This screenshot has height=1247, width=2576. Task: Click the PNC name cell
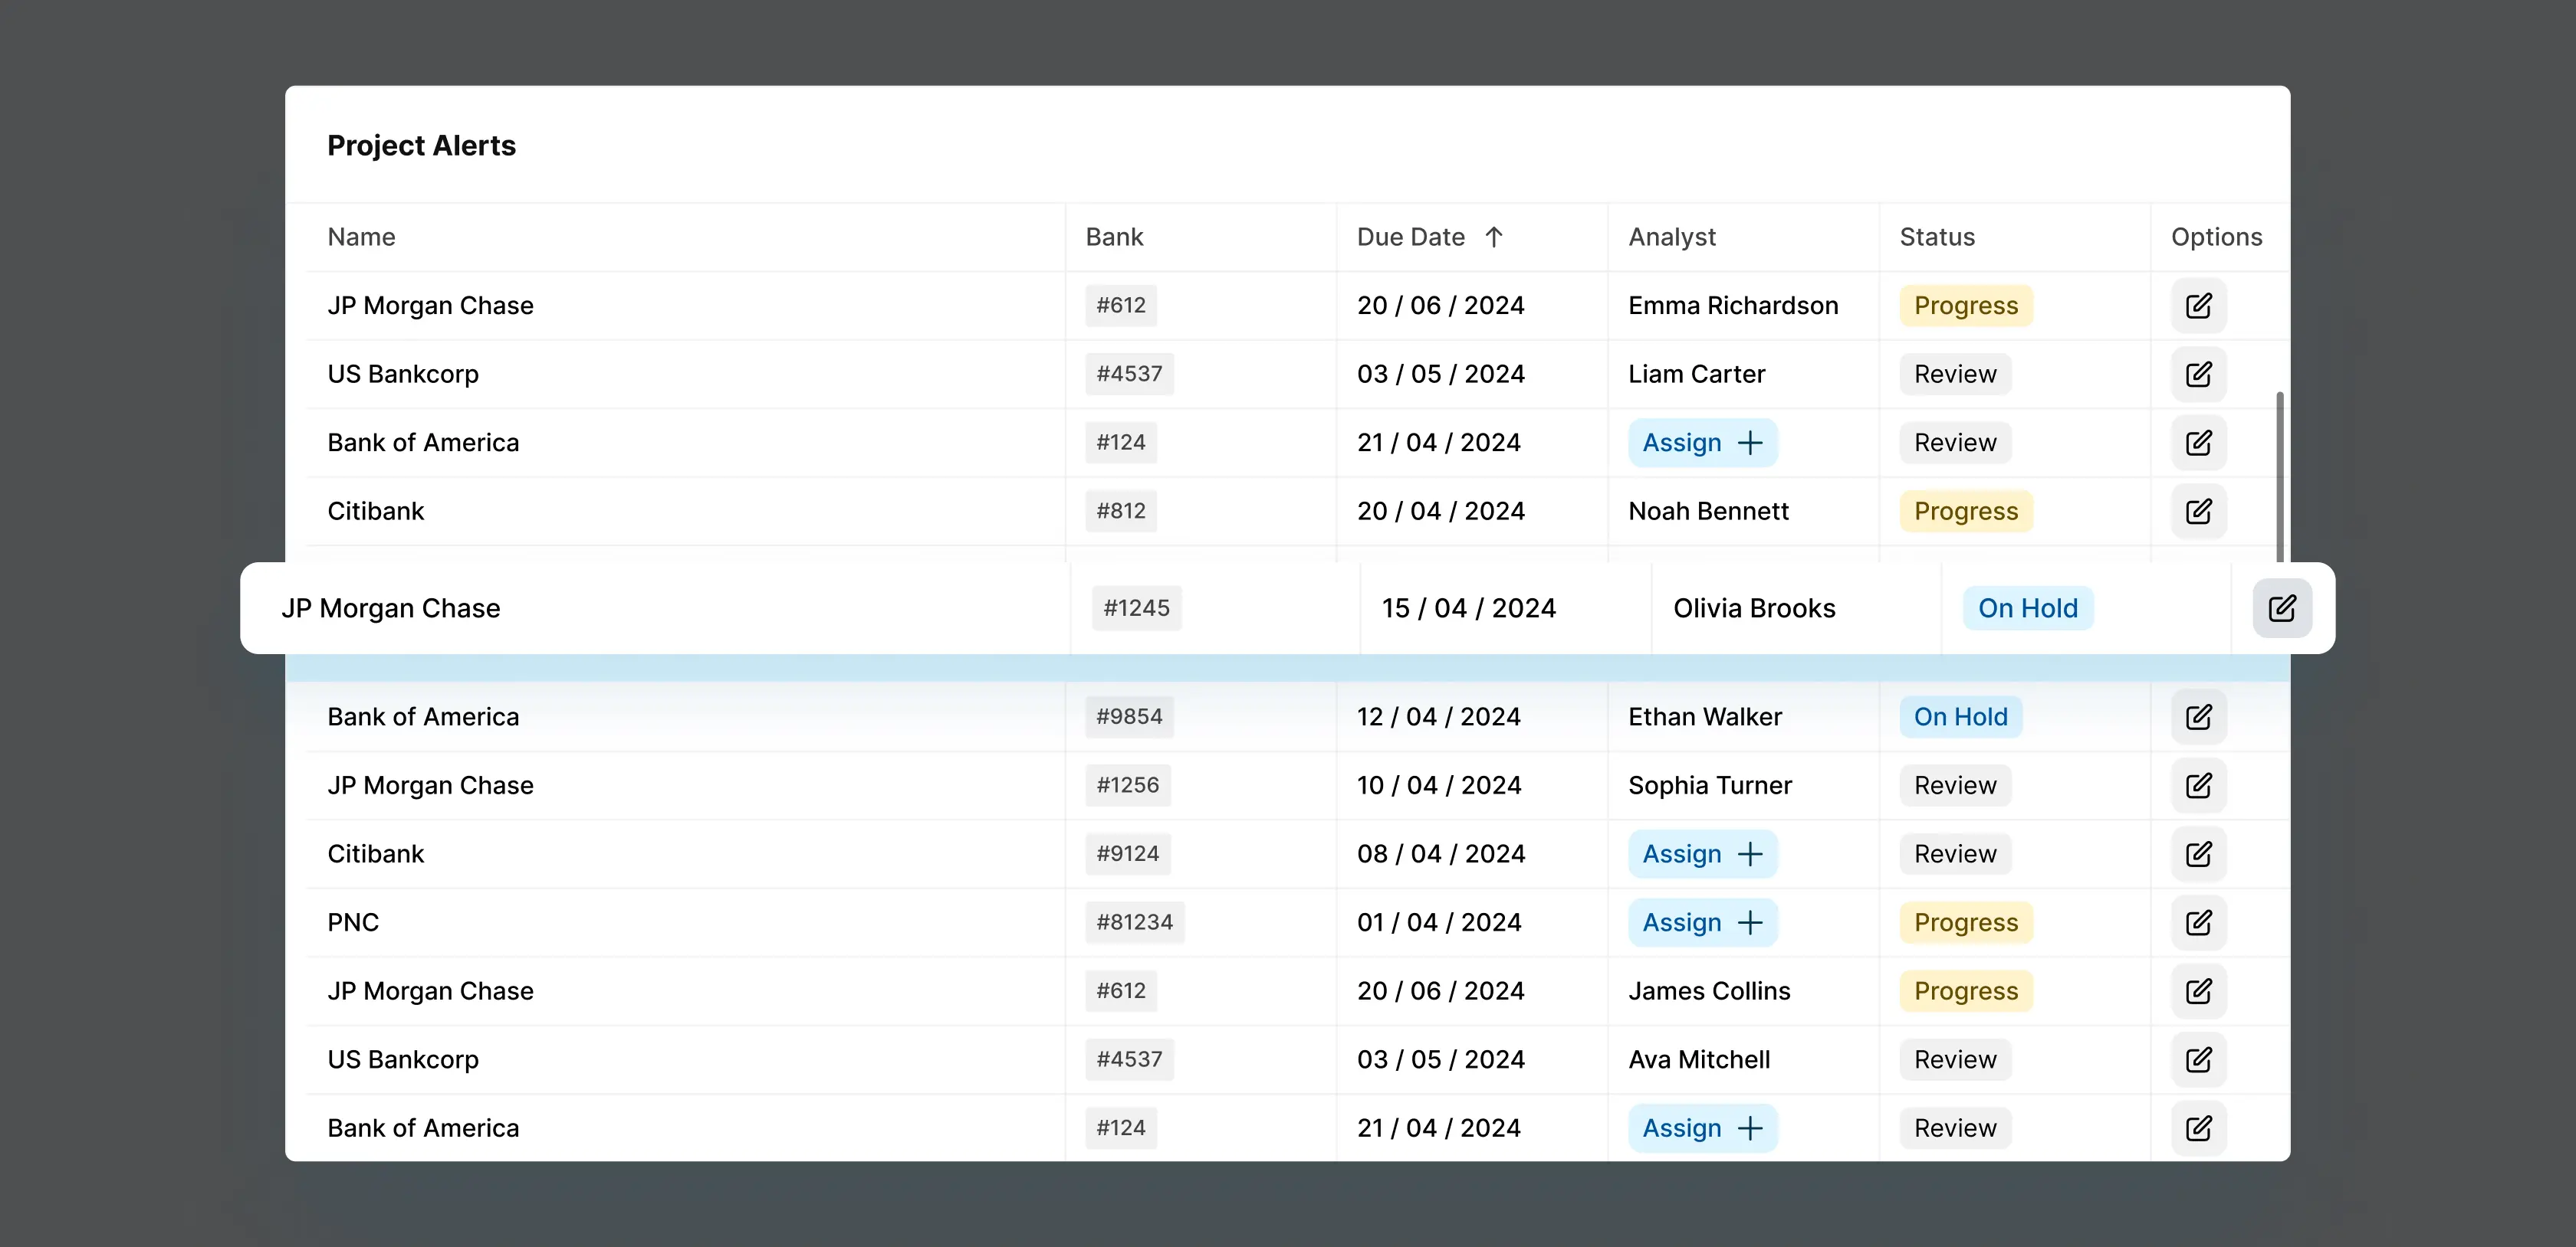[353, 923]
